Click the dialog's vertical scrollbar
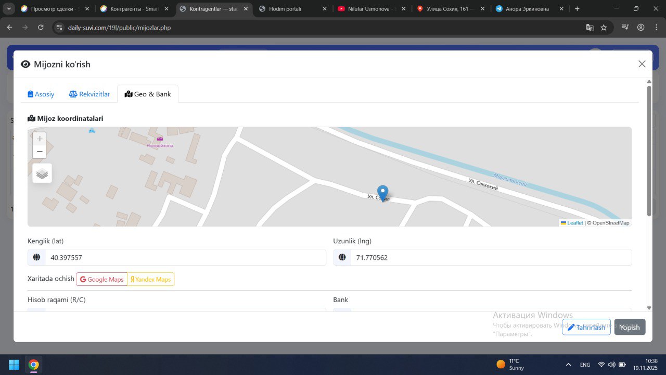This screenshot has height=375, width=666. pos(649,151)
